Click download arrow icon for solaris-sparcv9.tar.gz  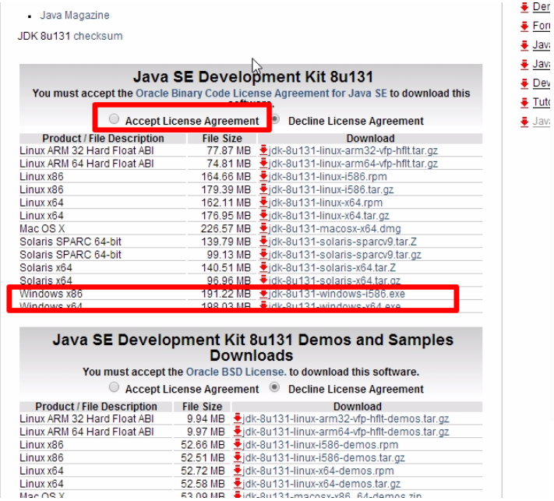tap(263, 254)
